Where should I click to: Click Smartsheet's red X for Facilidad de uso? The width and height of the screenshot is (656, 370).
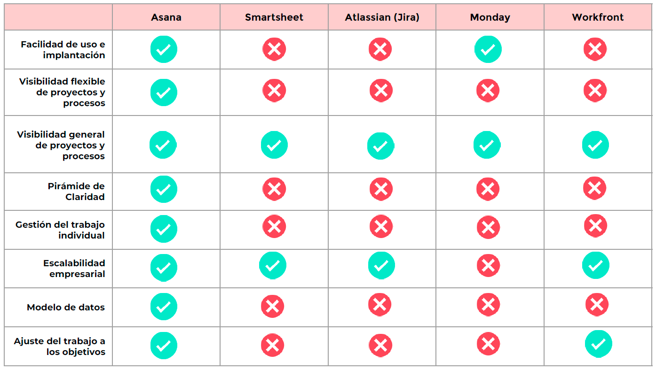tap(274, 49)
